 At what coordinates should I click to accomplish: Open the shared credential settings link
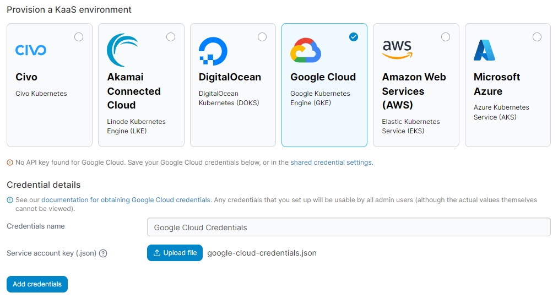point(331,162)
